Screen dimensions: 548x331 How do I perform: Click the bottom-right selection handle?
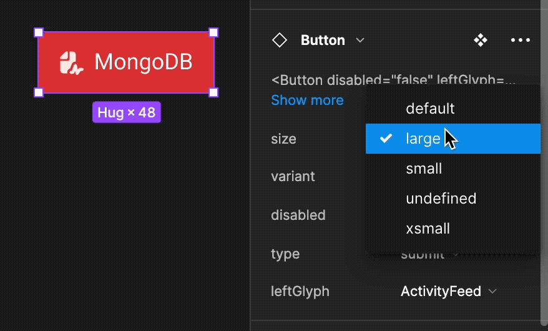click(213, 92)
